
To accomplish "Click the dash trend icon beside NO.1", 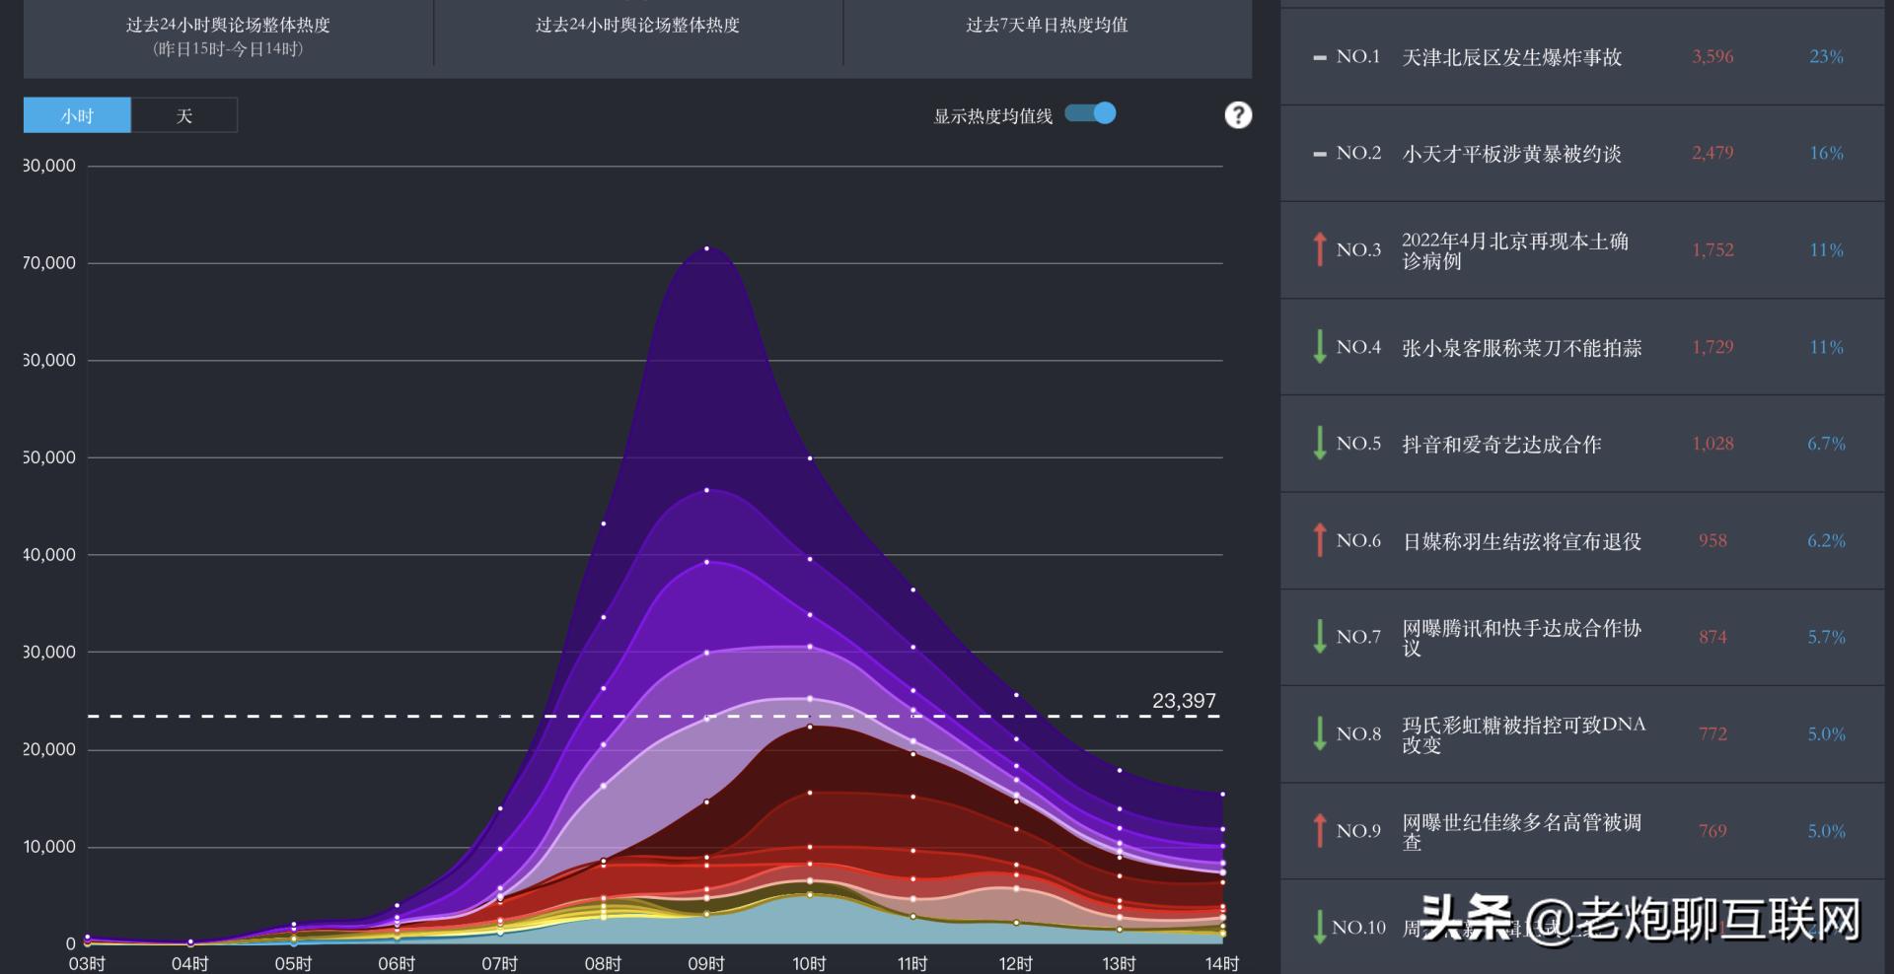I will (x=1319, y=58).
